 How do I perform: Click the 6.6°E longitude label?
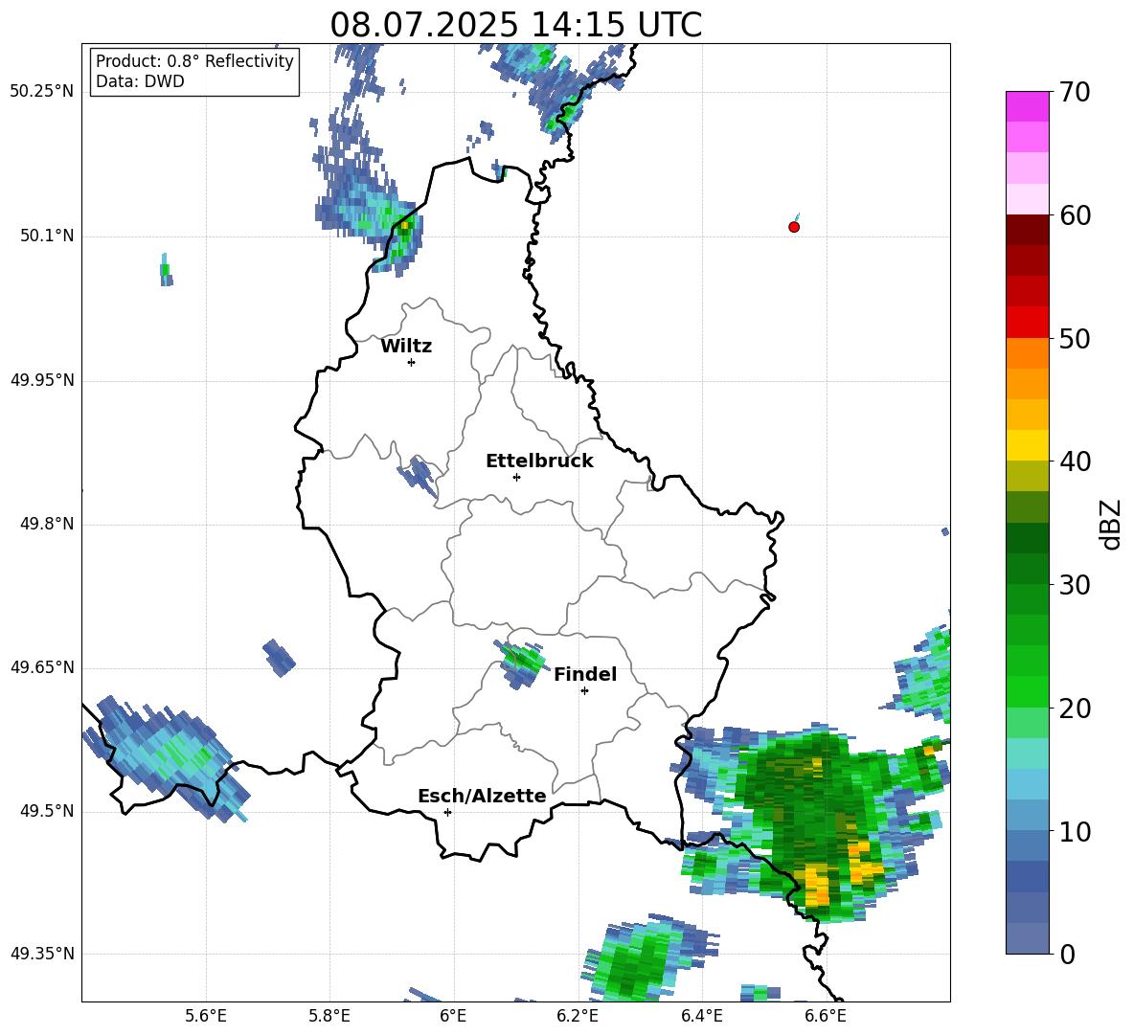pos(826,1016)
